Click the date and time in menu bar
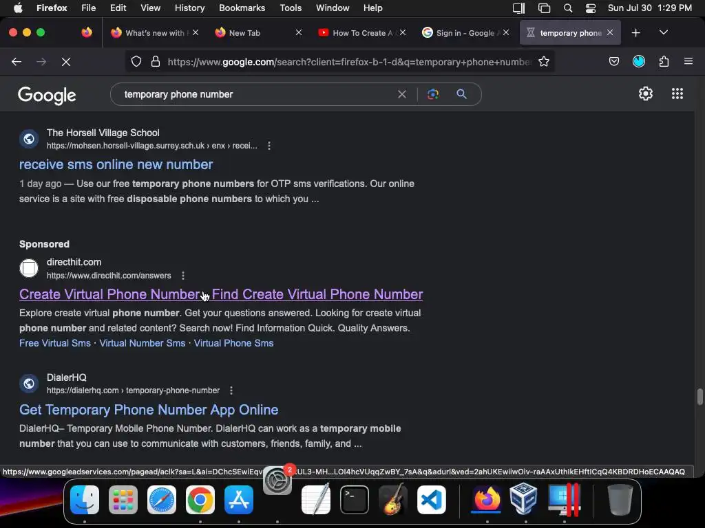 [650, 8]
